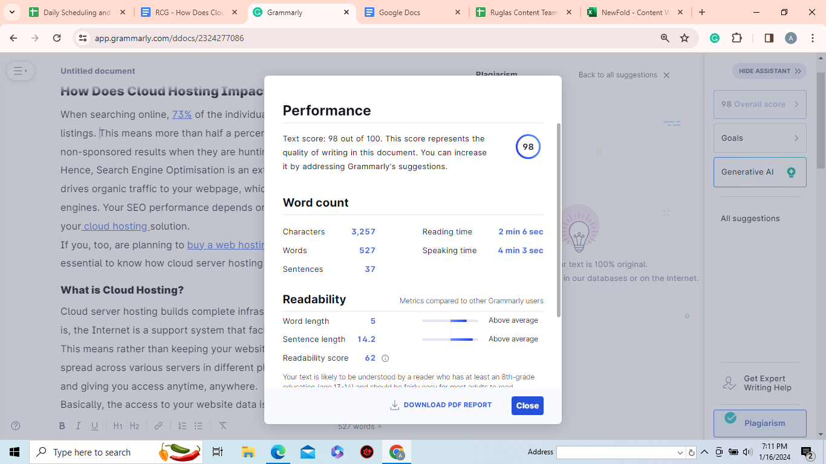Choose Get Expert Writing Help
The width and height of the screenshot is (826, 464).
759,383
